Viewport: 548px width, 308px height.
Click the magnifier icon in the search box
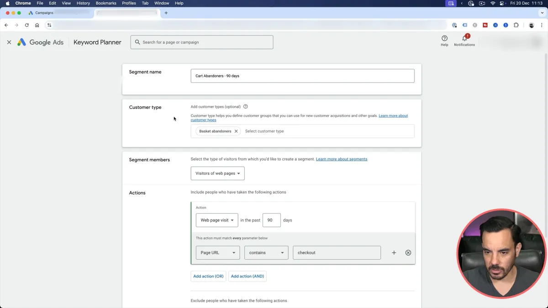pyautogui.click(x=137, y=42)
